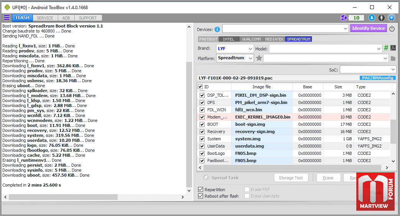
Task: Click the log panel scroll-up arrow
Action: pos(189,27)
